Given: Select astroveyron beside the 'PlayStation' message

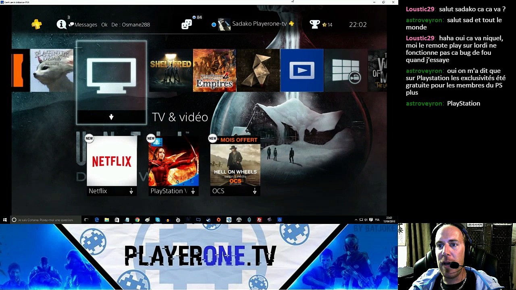Looking at the screenshot, I should pyautogui.click(x=425, y=104).
